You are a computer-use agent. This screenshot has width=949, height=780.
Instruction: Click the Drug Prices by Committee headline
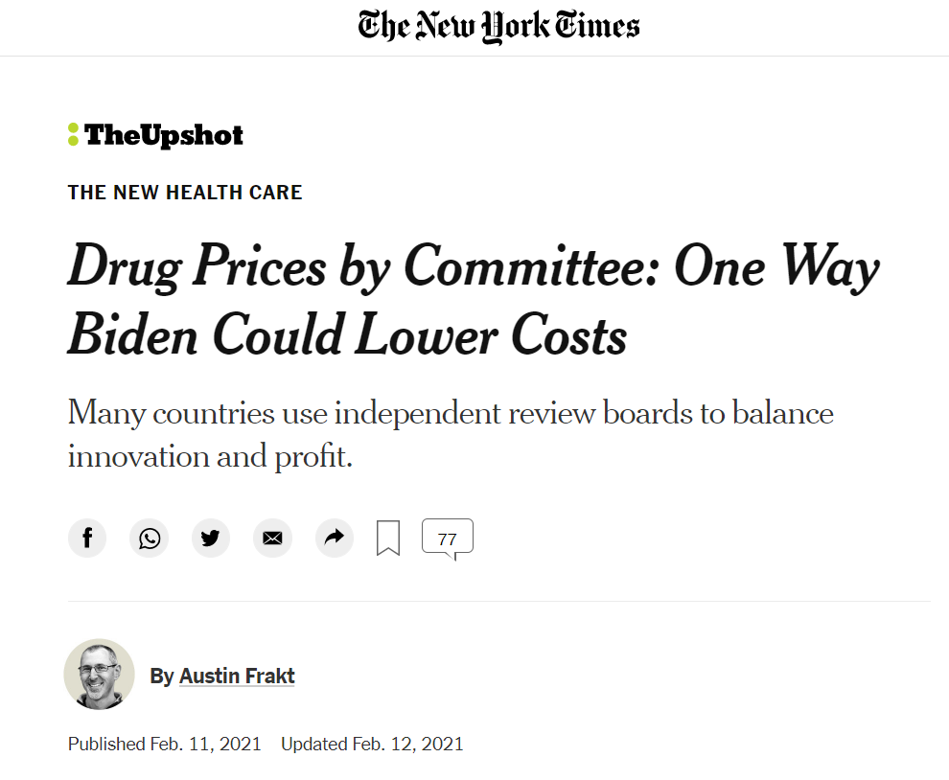coord(473,302)
